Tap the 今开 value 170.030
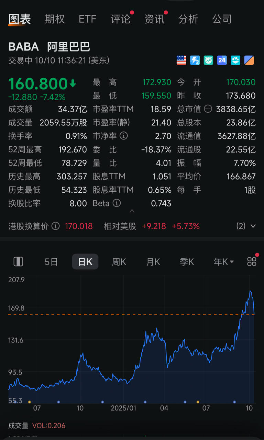 (x=241, y=82)
